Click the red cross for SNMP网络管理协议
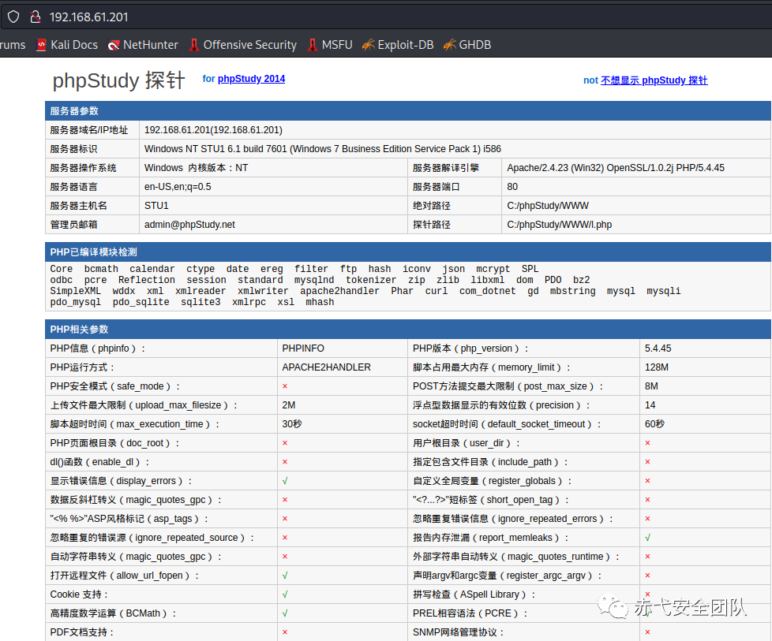Image resolution: width=772 pixels, height=641 pixels. pyautogui.click(x=647, y=632)
